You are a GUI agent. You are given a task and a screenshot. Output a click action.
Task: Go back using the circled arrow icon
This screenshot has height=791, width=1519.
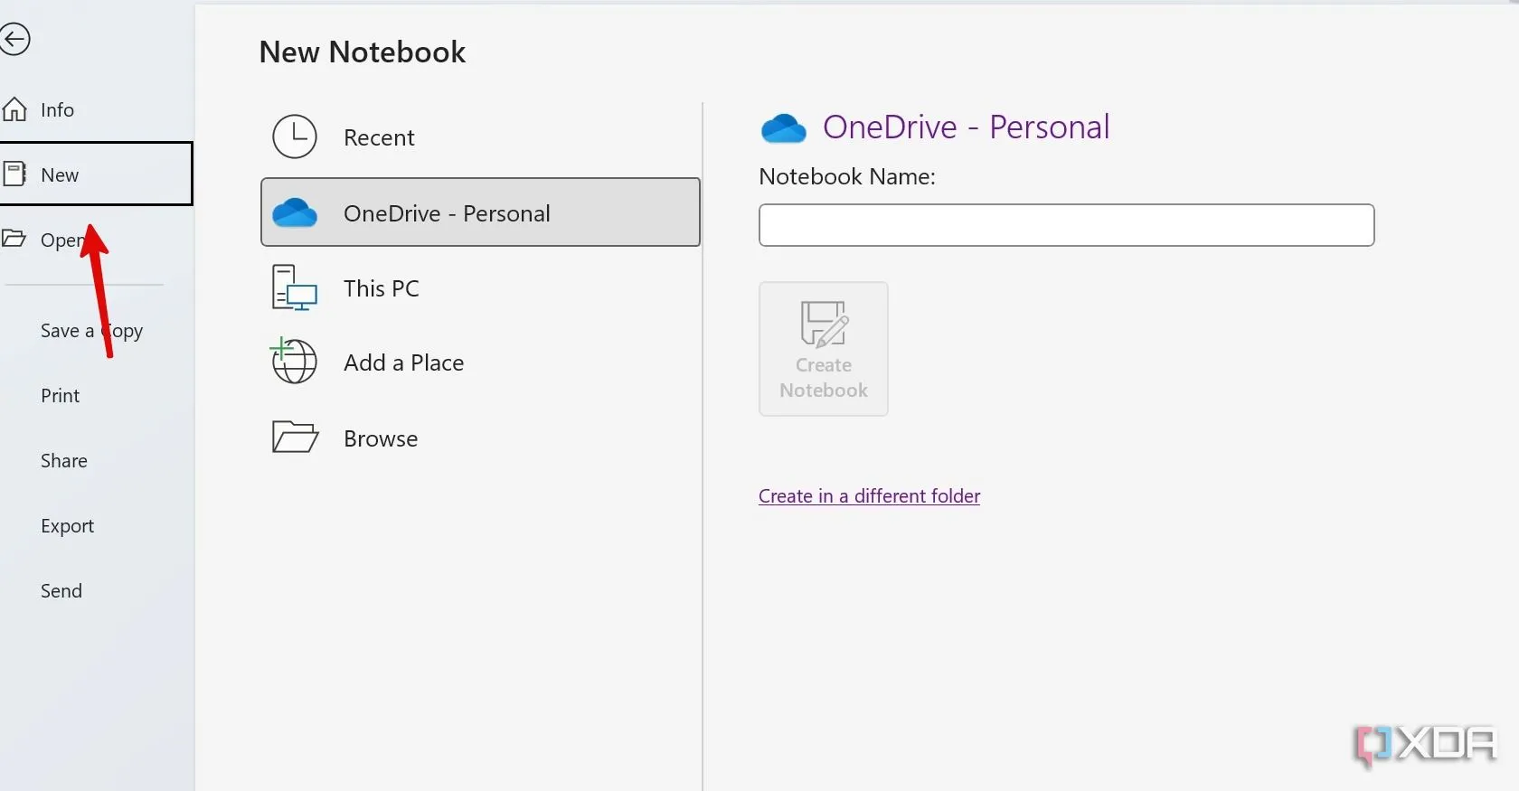point(14,39)
